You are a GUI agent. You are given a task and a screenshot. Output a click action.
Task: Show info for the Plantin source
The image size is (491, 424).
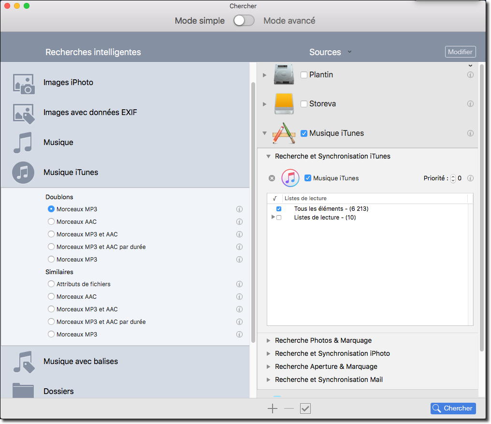click(x=470, y=74)
